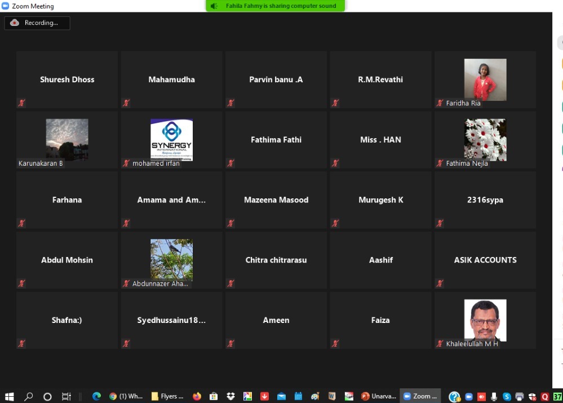Click the computer sound sharing banner
563x403 pixels.
276,6
